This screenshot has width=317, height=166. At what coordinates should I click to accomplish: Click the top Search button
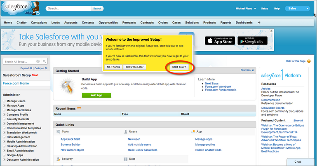pos(97,9)
